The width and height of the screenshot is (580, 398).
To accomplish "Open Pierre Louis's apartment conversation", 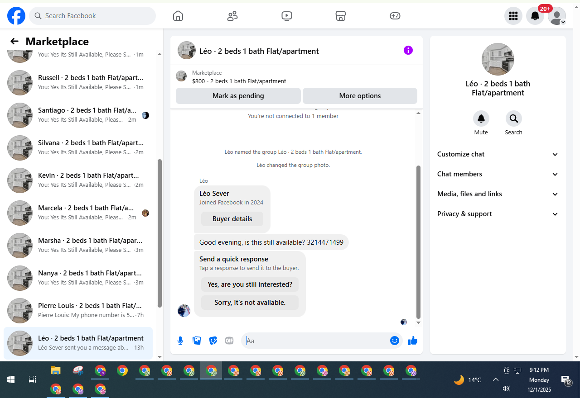I will [x=78, y=311].
